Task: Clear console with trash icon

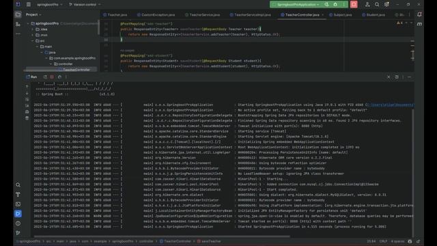Action: (x=27, y=118)
